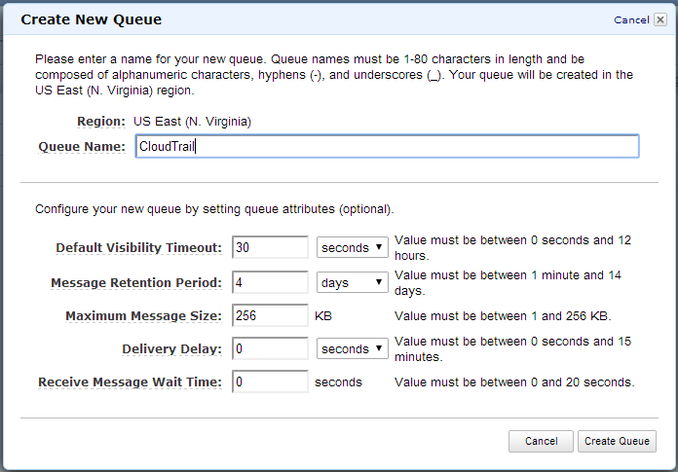678x472 pixels.
Task: Click the Maximum Message Size value field
Action: [x=270, y=315]
